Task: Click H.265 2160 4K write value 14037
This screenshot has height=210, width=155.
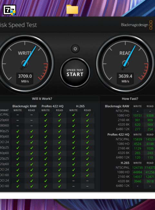Action: pyautogui.click(x=138, y=177)
